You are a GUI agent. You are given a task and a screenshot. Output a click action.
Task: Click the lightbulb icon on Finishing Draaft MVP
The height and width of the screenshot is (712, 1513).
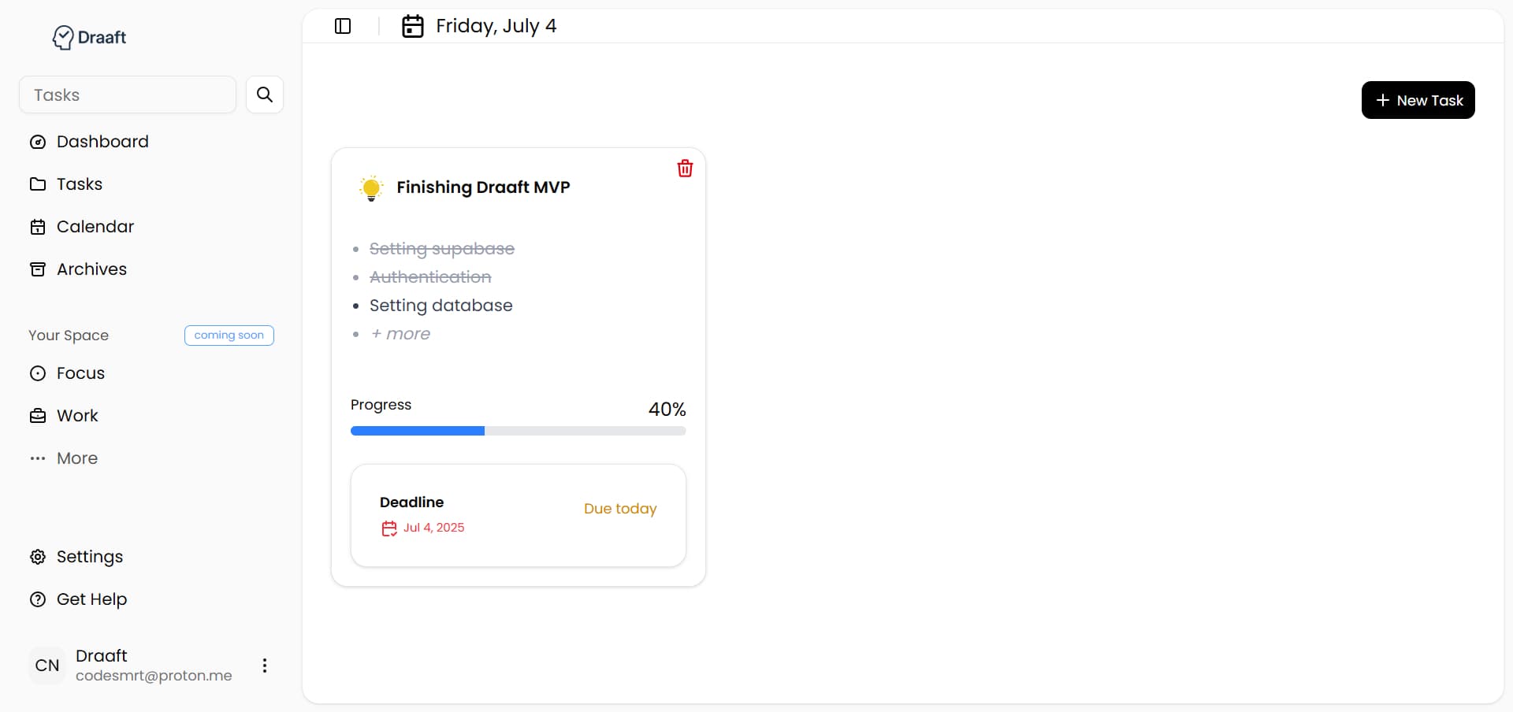tap(370, 187)
